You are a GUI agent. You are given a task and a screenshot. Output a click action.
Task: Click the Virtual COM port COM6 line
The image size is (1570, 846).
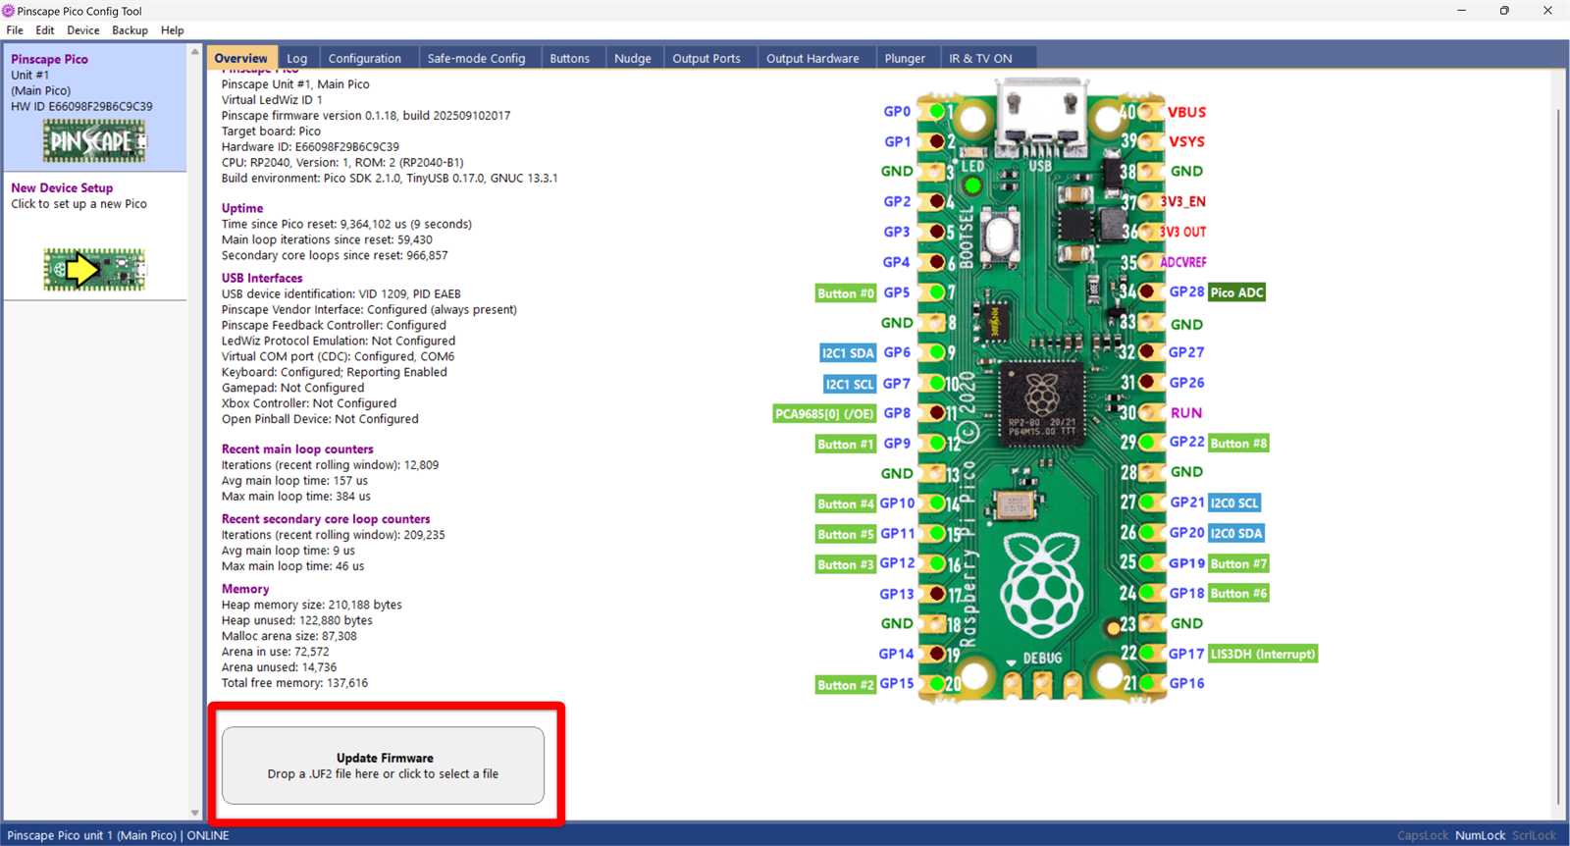(338, 356)
